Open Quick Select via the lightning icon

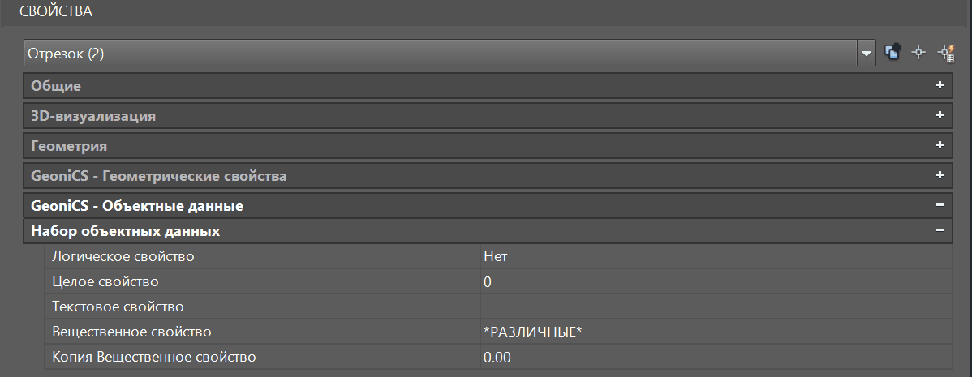pyautogui.click(x=944, y=54)
